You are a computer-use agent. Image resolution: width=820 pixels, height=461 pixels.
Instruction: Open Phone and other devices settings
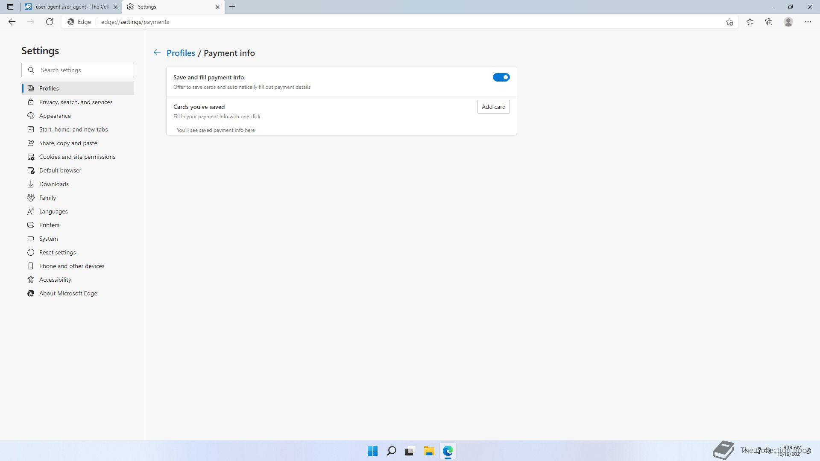point(78,266)
